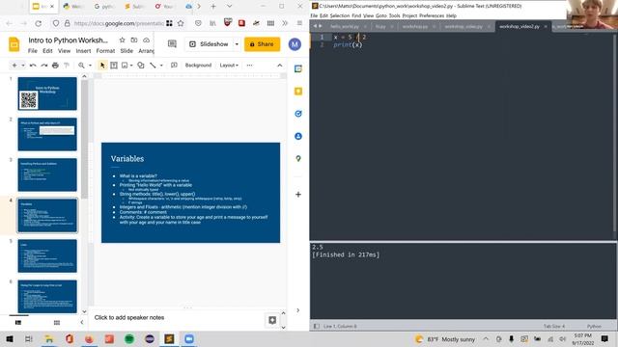Screen dimensions: 618x347
Task: List all Firefox tabs with down chevron
Action: pyautogui.click(x=230, y=7)
